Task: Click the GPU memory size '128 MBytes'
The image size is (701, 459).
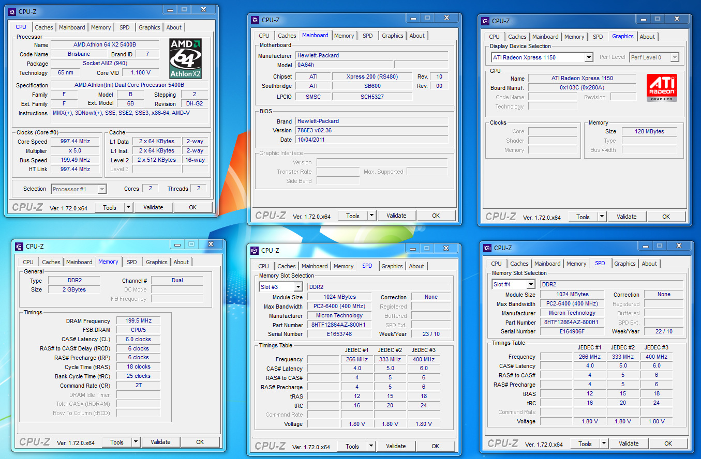Action: pos(649,131)
